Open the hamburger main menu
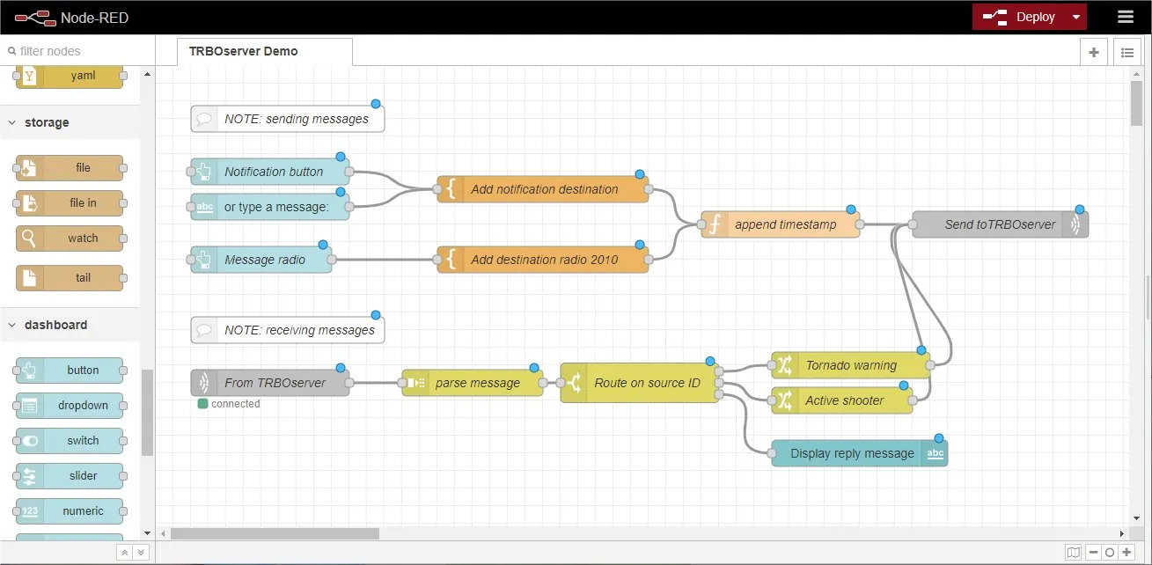 pos(1126,17)
